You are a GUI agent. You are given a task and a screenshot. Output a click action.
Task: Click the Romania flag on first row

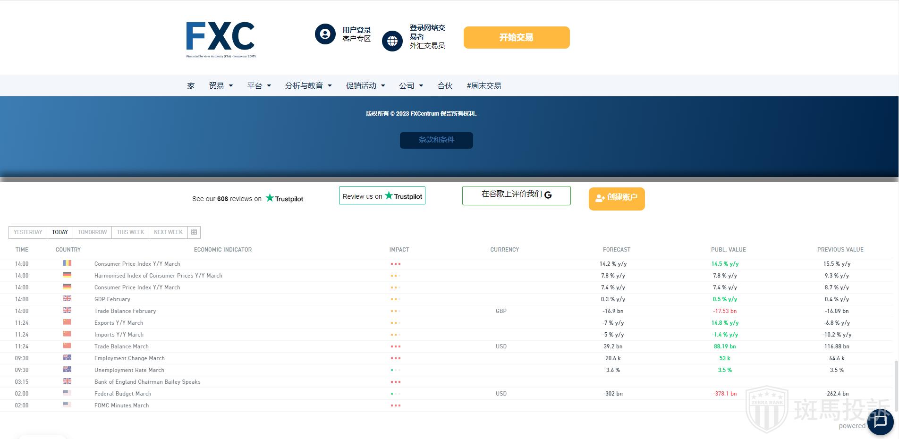[67, 263]
